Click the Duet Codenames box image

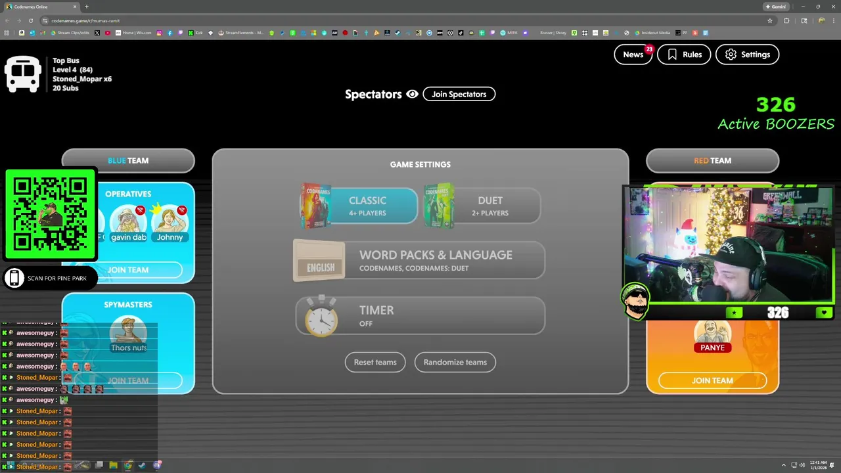(x=439, y=206)
